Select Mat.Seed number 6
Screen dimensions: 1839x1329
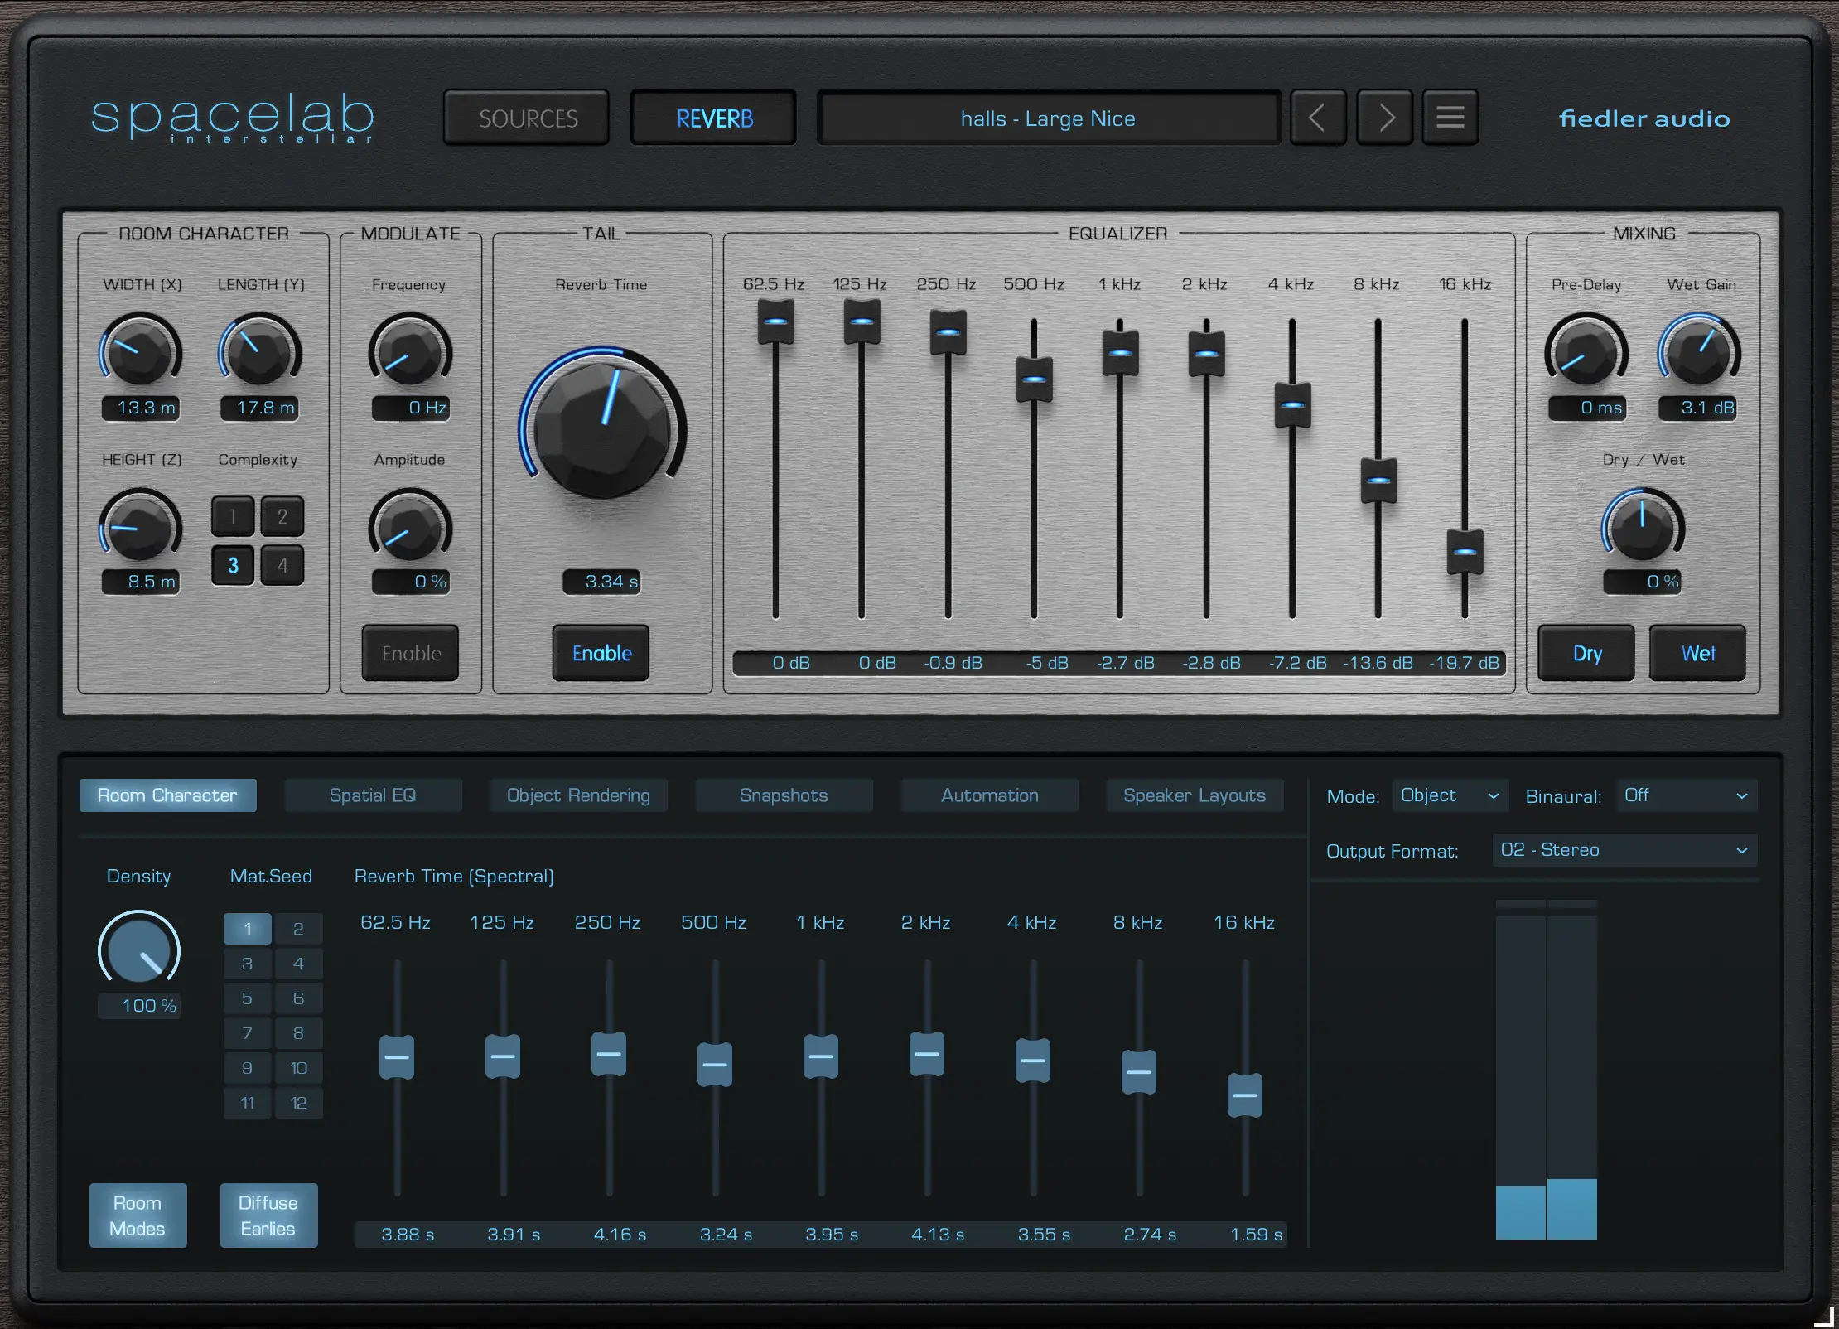pyautogui.click(x=298, y=998)
